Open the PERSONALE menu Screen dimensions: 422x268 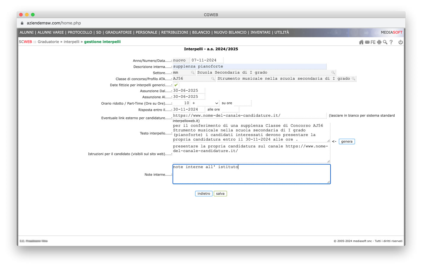[146, 32]
